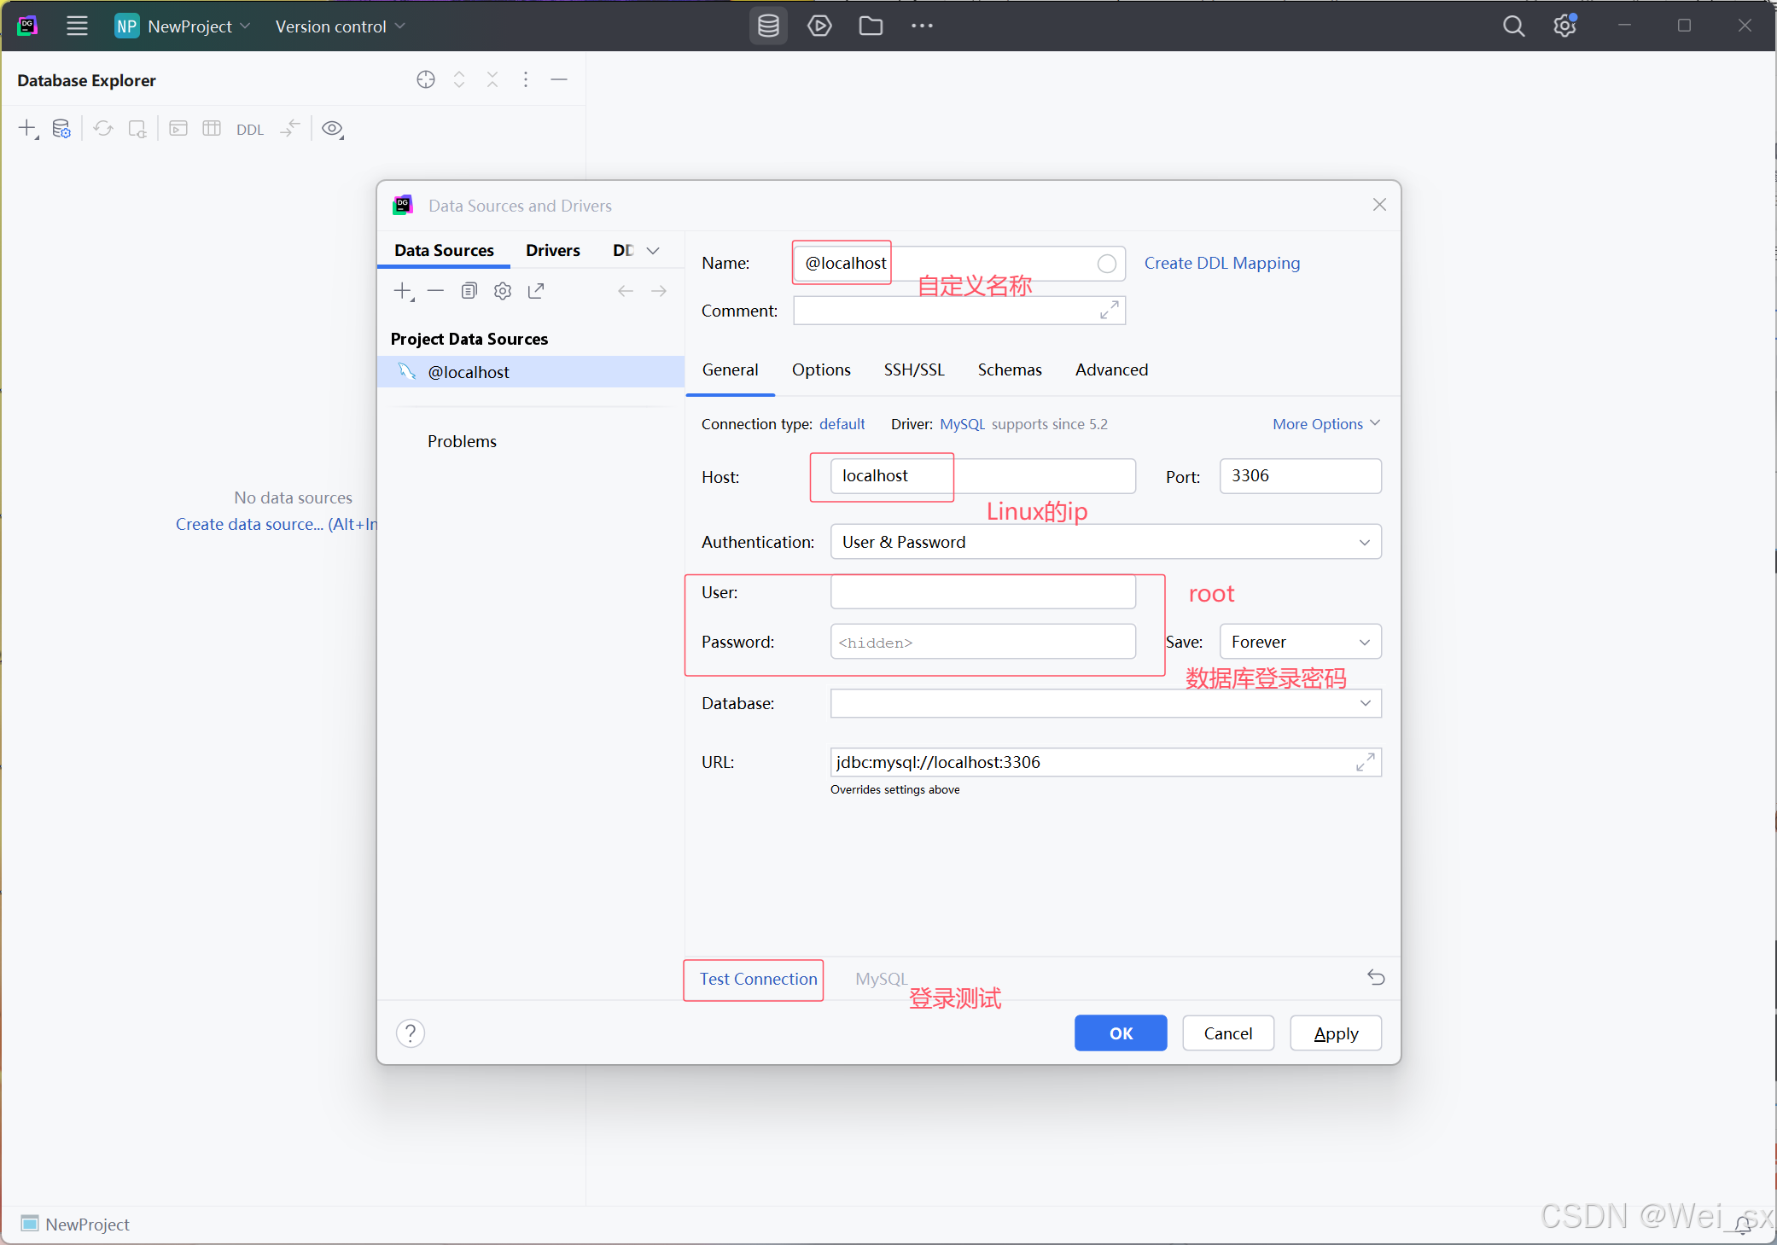Click the DDL button in Database Explorer
This screenshot has height=1245, width=1777.
click(249, 130)
